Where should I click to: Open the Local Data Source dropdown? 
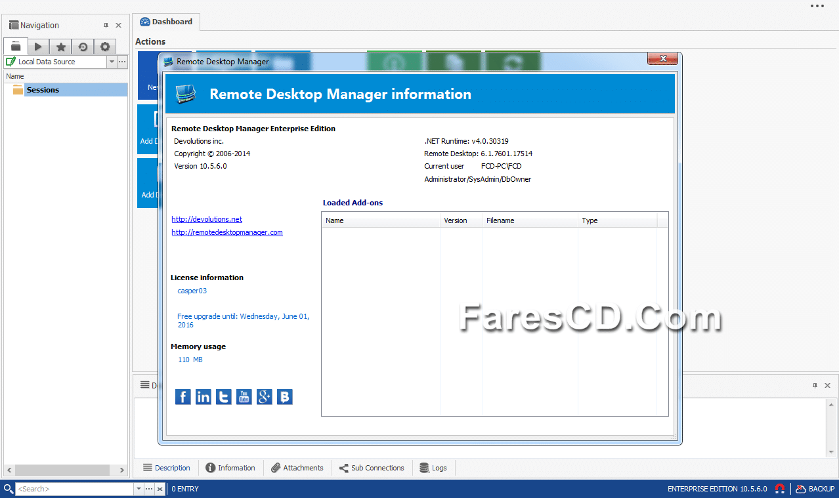(112, 62)
